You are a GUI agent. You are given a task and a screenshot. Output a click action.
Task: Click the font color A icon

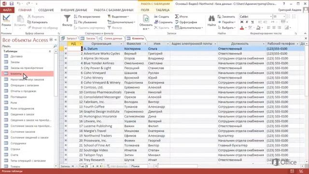242,28
